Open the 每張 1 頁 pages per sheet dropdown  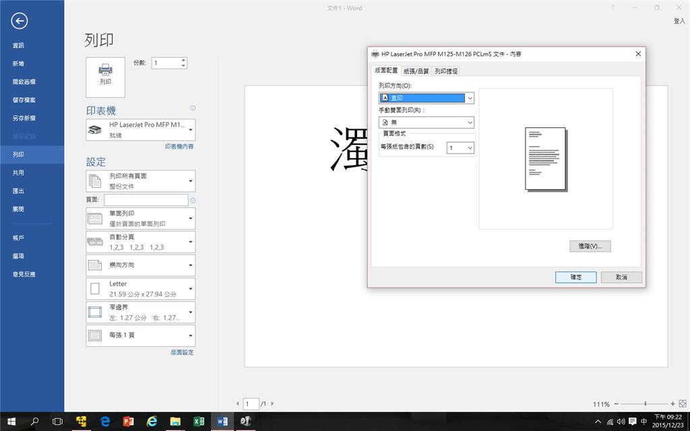pos(141,335)
